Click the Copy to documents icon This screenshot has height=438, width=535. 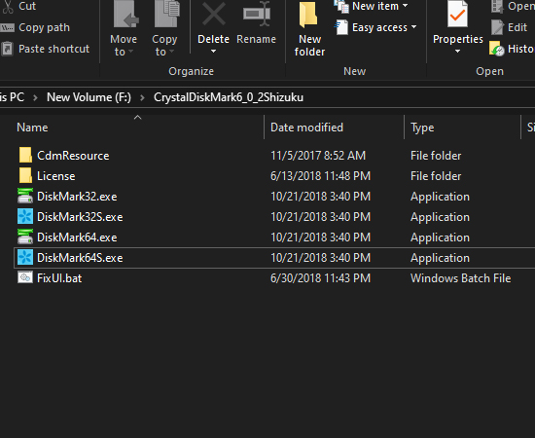tap(166, 15)
